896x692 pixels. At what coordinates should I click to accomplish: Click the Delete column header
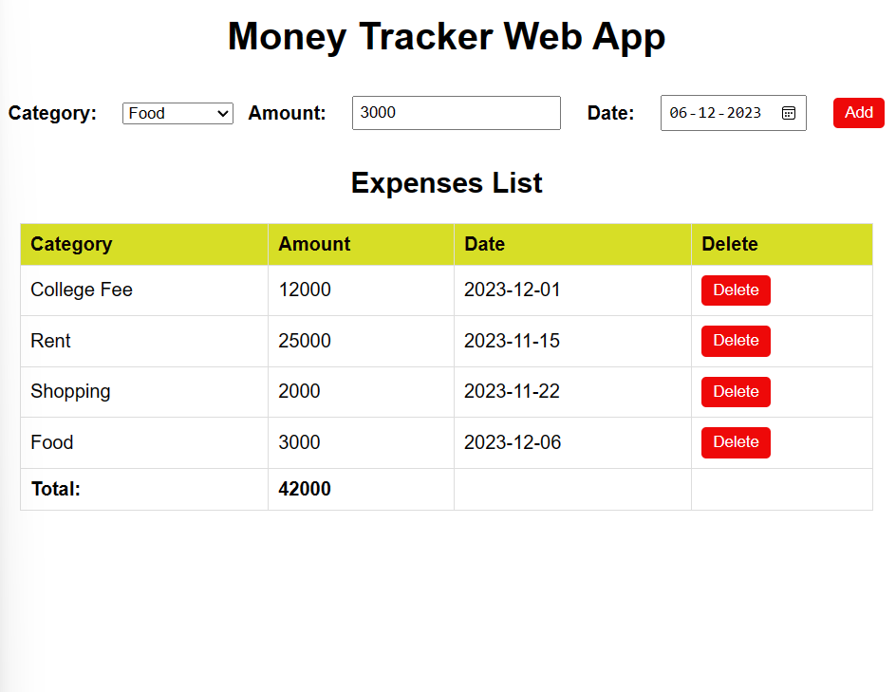coord(729,244)
